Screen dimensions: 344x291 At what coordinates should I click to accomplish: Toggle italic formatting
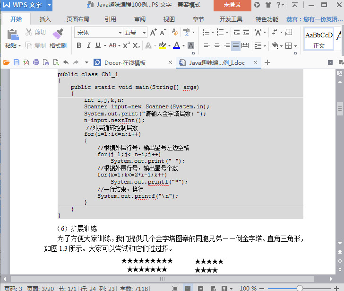[x=88, y=45]
